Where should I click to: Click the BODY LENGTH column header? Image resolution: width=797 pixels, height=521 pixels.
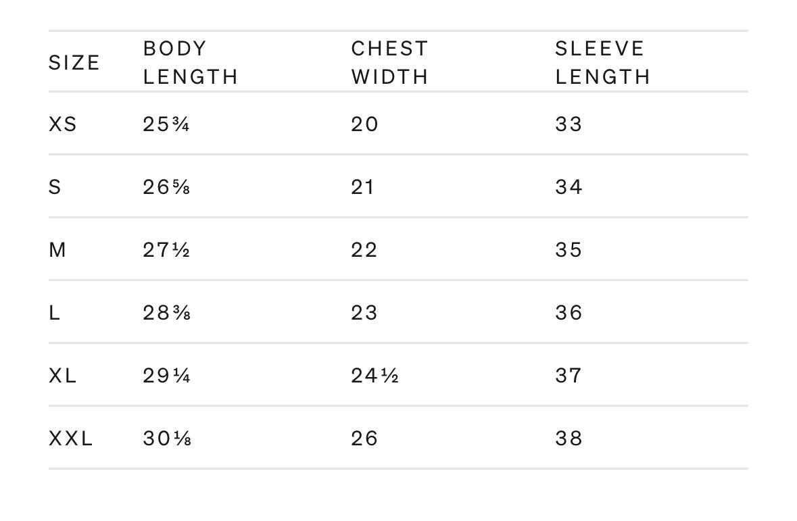pyautogui.click(x=191, y=63)
